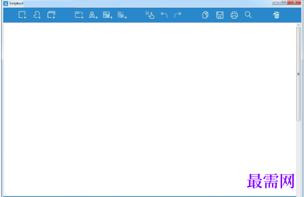
Task: Apply the blur mosaic tool
Action: pos(122,15)
